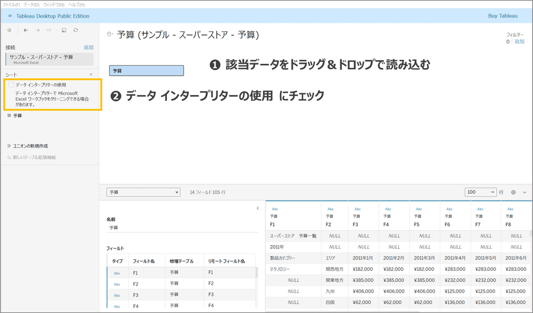The image size is (533, 313).
Task: Click the タイプ column header
Action: tap(117, 261)
